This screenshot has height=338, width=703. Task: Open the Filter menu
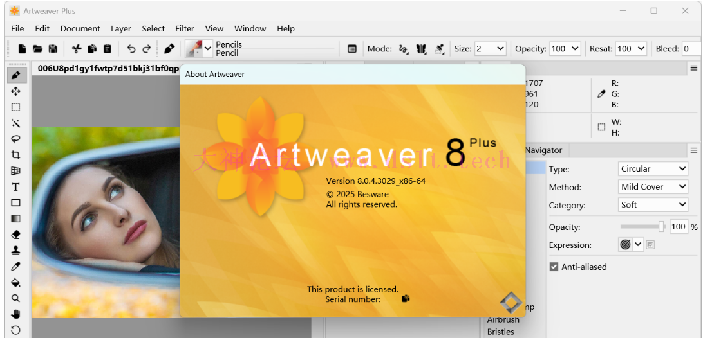(x=185, y=29)
